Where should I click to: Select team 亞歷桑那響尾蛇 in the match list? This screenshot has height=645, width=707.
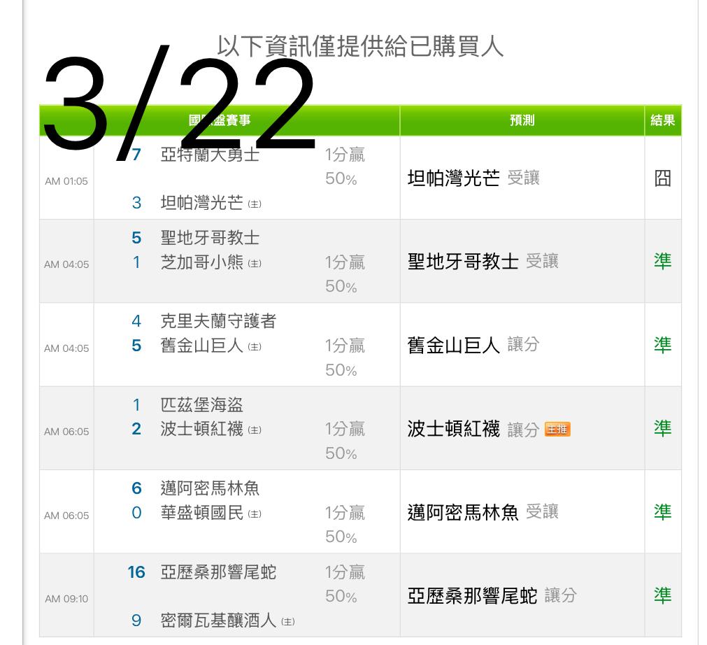[218, 572]
